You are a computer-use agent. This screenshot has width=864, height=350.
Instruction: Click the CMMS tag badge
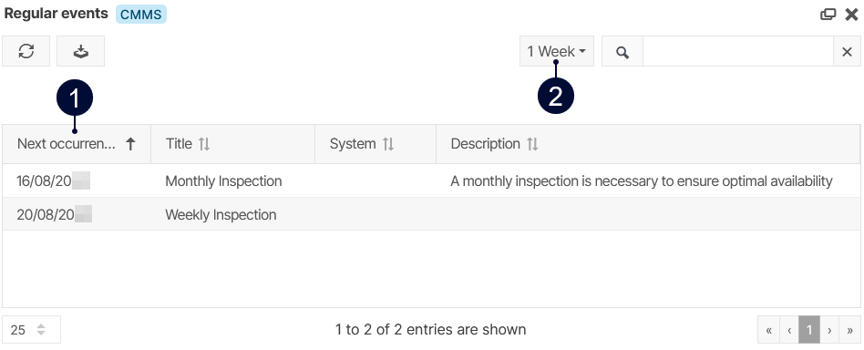click(x=141, y=15)
